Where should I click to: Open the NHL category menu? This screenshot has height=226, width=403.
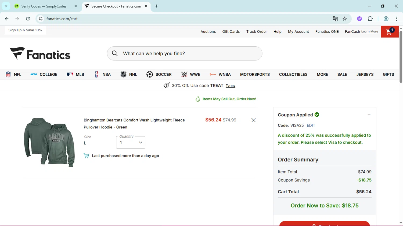pyautogui.click(x=129, y=75)
